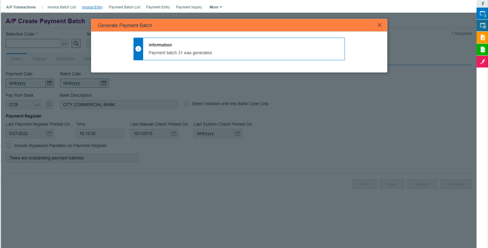Click inside the Selection Code input field
The image size is (488, 248).
[32, 43]
